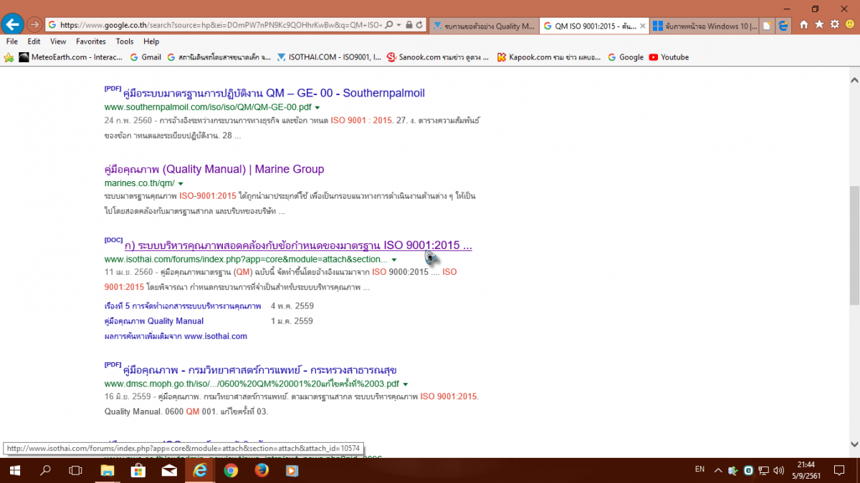Open the Kapook.com favorites bookmark
860x483 pixels.
pyautogui.click(x=548, y=57)
